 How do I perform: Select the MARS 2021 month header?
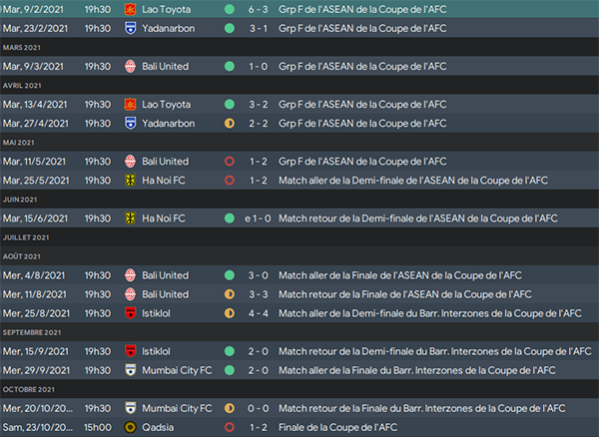pyautogui.click(x=21, y=47)
